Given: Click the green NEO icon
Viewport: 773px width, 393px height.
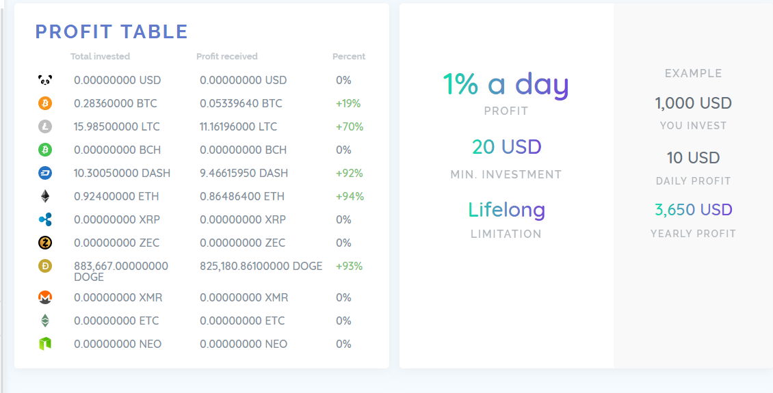Looking at the screenshot, I should 45,344.
